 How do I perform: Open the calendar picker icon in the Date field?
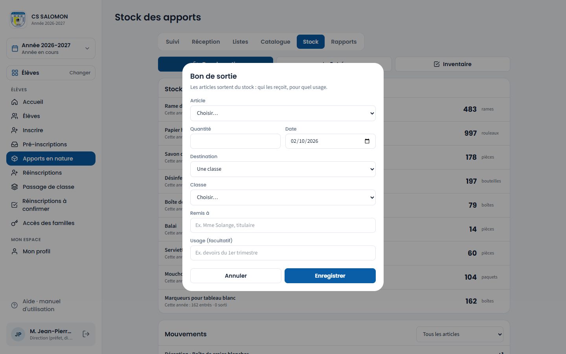367,141
